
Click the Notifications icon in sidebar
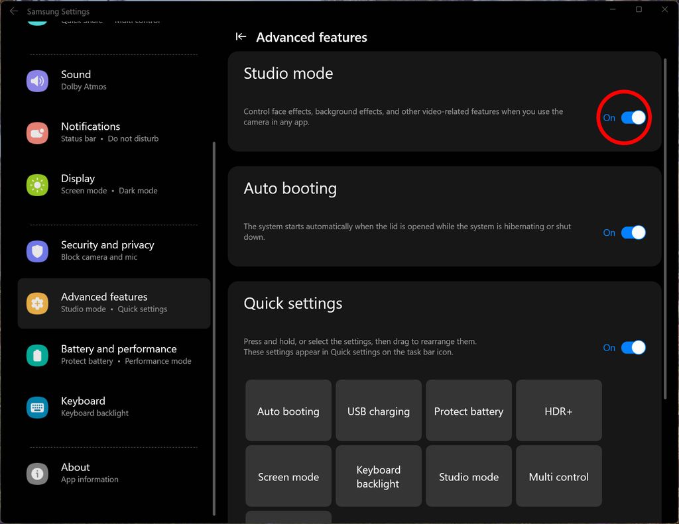click(37, 132)
